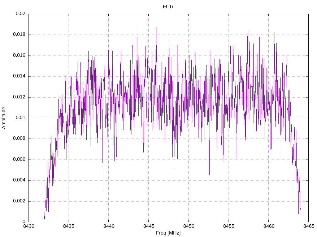Viewport: 317px width, 237px height.
Task: Click the y-axis tick label 0.002
Action: [x=19, y=201]
